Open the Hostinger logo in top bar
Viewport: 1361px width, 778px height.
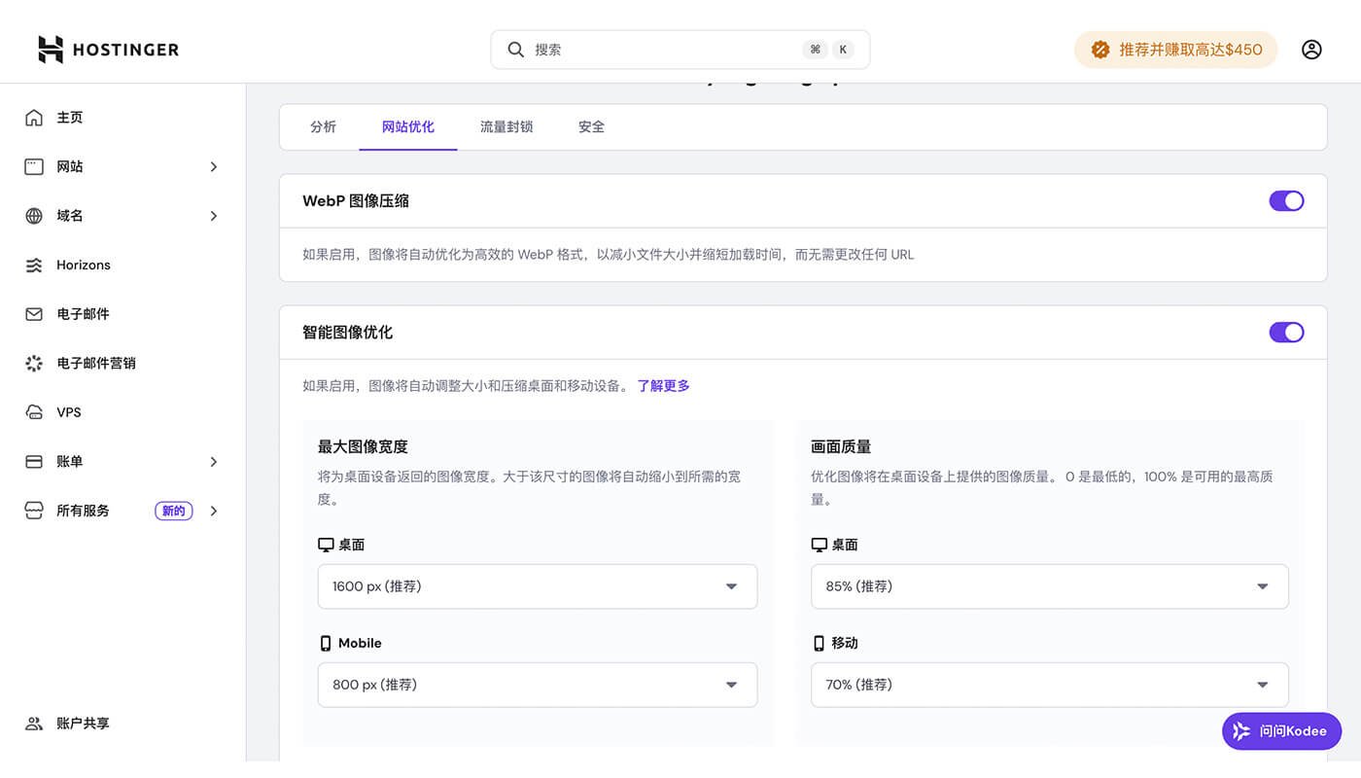107,49
